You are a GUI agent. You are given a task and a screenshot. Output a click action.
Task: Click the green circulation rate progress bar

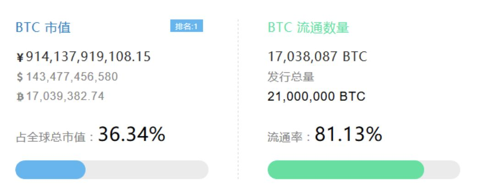click(346, 170)
